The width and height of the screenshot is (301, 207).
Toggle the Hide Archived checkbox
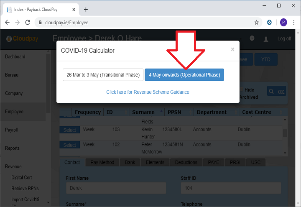click(x=241, y=89)
